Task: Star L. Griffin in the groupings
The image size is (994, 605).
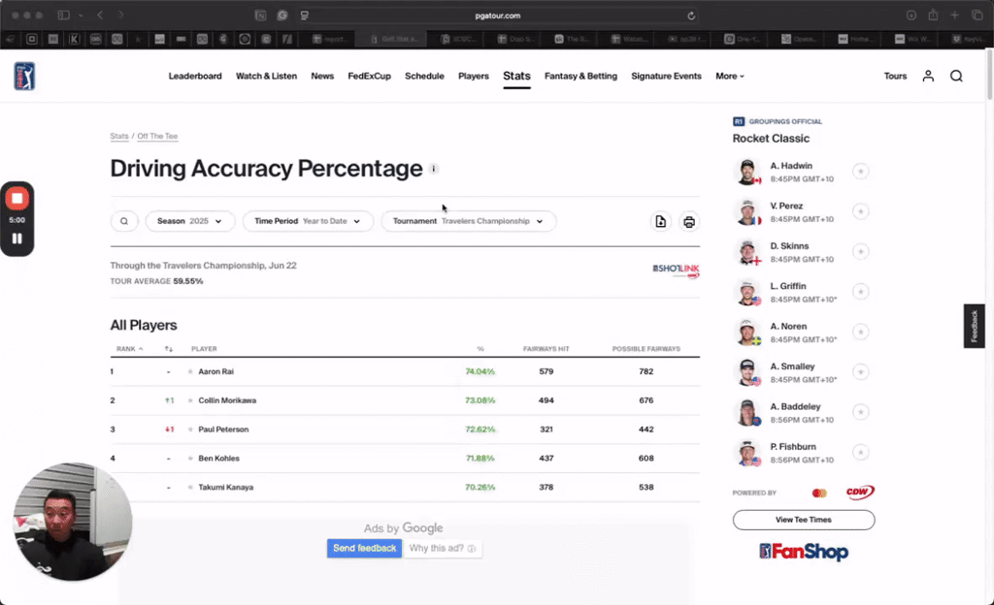Action: pyautogui.click(x=860, y=292)
